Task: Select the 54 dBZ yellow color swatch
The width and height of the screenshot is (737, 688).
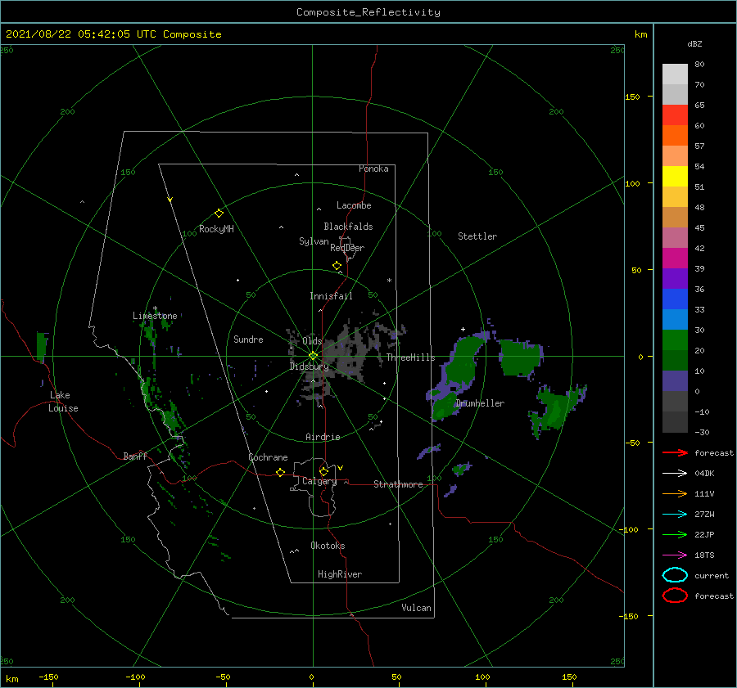Action: pyautogui.click(x=675, y=177)
